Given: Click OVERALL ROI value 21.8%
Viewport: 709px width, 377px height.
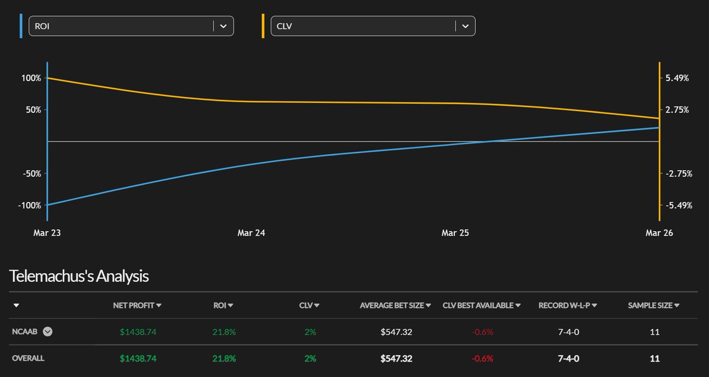Looking at the screenshot, I should click(224, 359).
